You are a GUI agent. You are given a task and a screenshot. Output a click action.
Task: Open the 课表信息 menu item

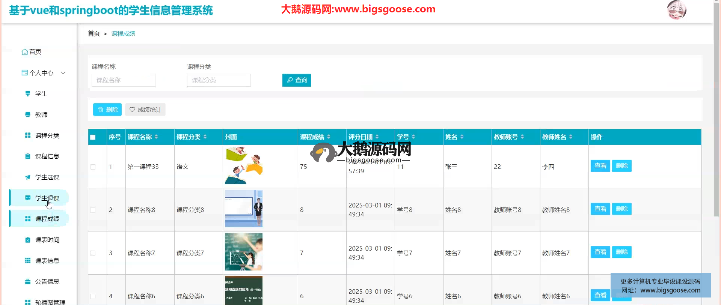(x=47, y=261)
